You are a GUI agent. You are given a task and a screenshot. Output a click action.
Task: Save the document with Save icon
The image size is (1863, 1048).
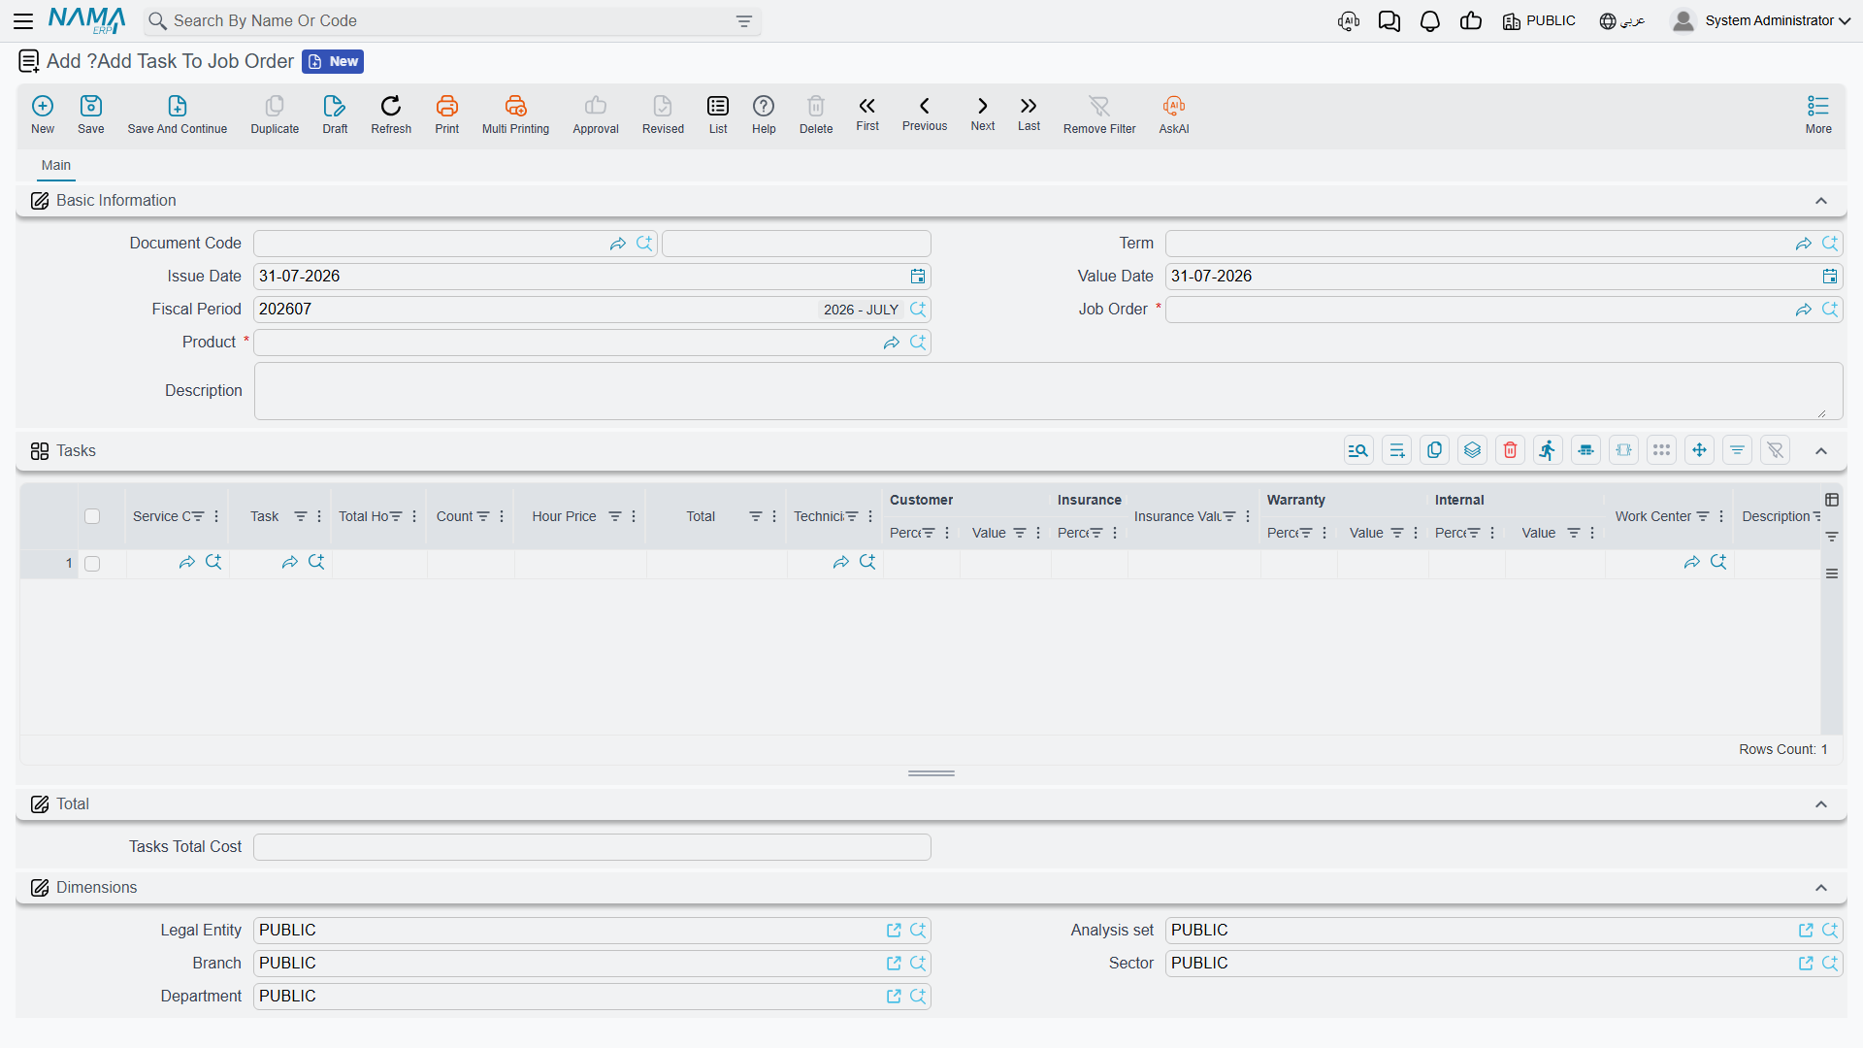[91, 115]
